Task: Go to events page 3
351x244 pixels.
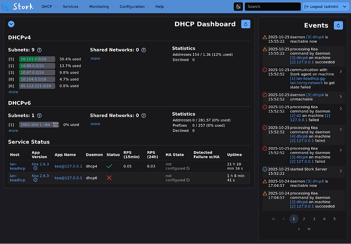Action: pyautogui.click(x=314, y=219)
